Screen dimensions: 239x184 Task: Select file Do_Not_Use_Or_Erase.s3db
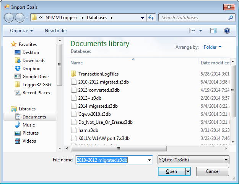[105, 122]
